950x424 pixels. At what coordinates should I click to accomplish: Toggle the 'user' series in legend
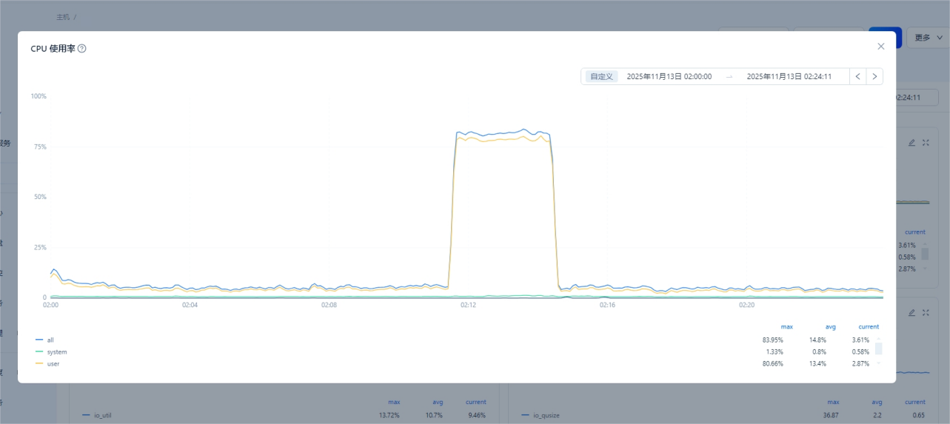click(x=53, y=364)
